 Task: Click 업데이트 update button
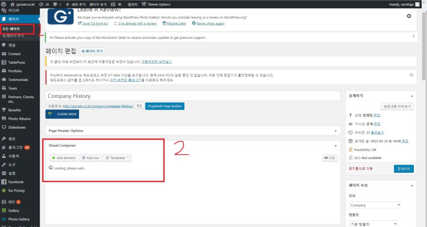(403, 169)
